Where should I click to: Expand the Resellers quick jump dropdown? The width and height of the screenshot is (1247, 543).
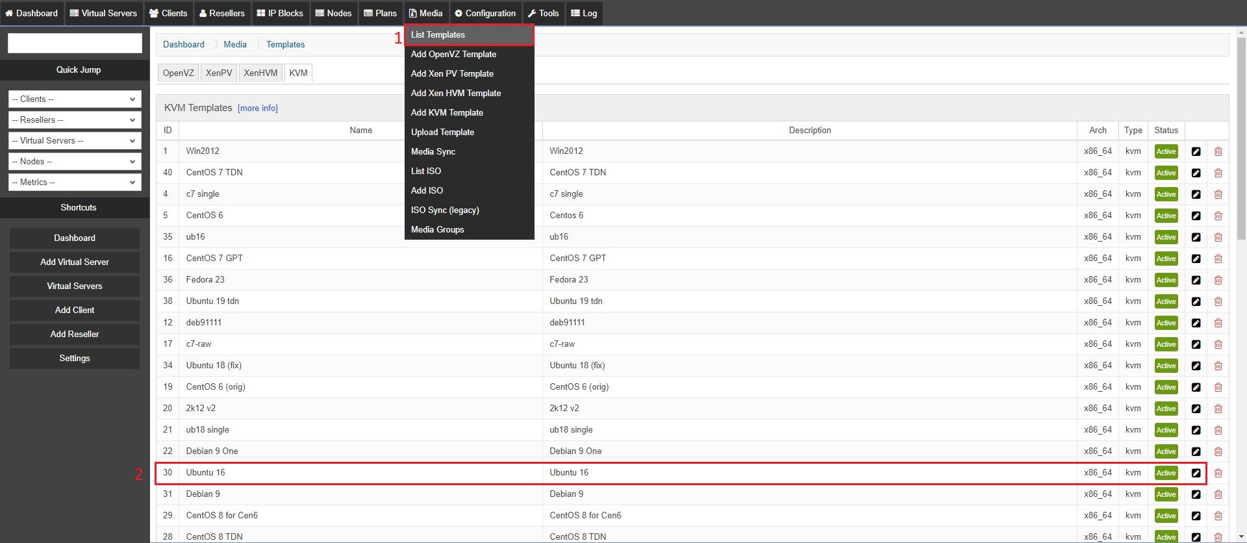coord(75,120)
